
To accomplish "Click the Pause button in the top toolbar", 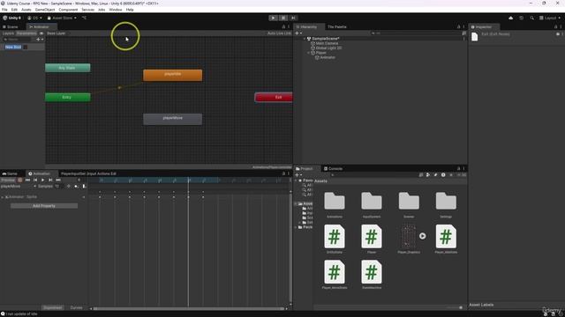I will pyautogui.click(x=283, y=18).
